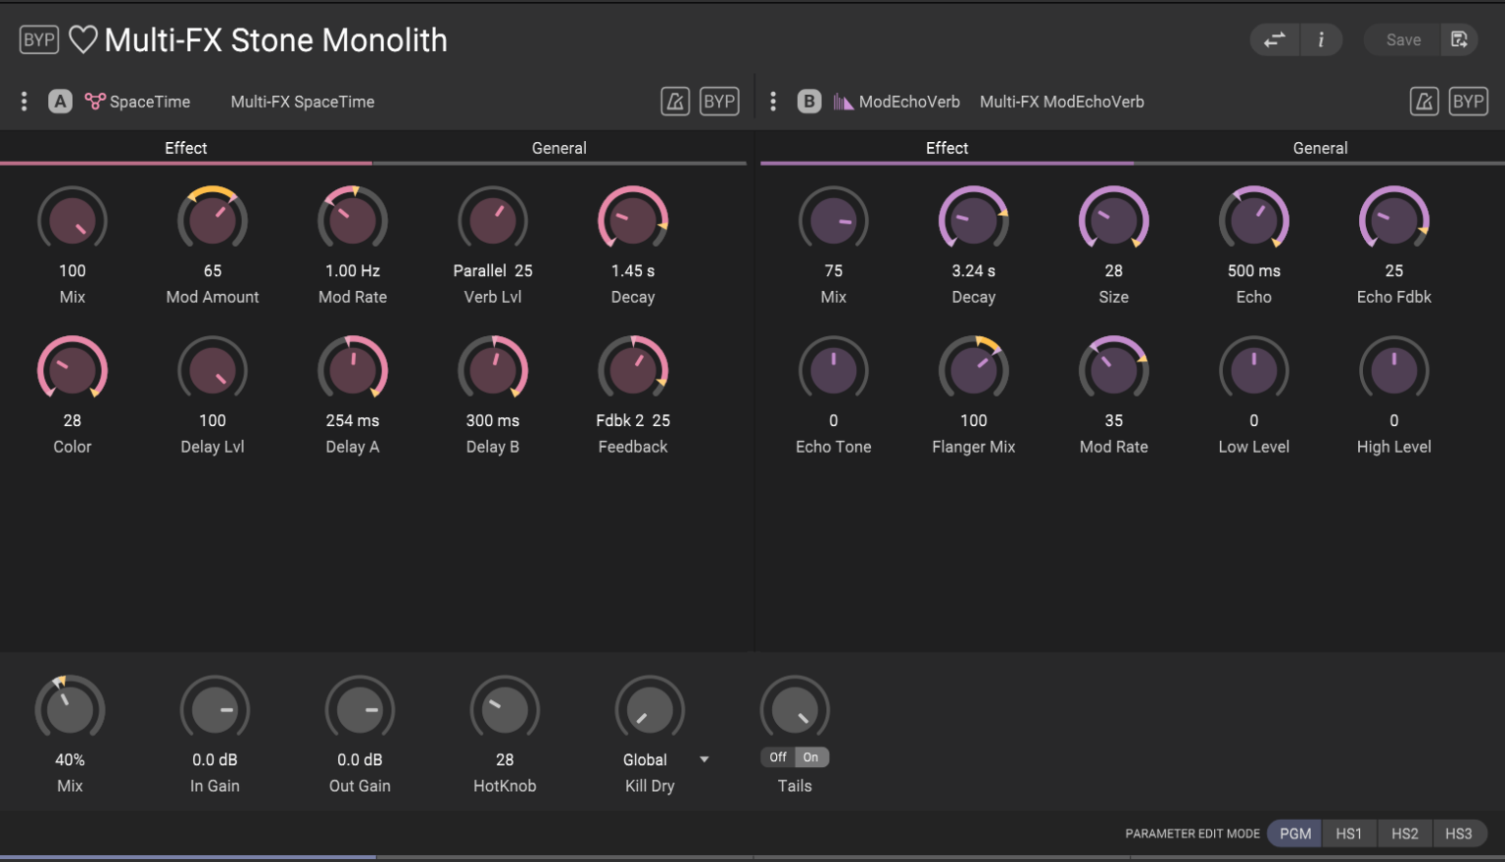Switch to the SpaceTime Effect tab
The height and width of the screenshot is (862, 1505).
point(186,148)
